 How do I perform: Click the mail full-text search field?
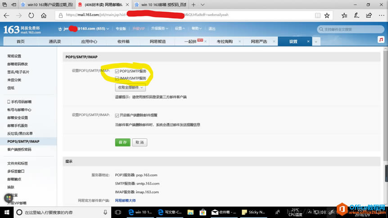350,29
